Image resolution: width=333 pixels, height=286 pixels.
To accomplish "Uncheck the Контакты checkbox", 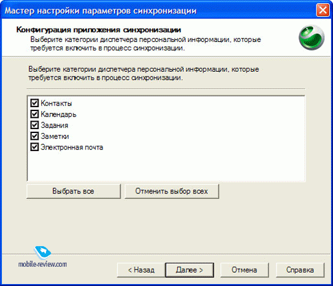I will click(35, 103).
